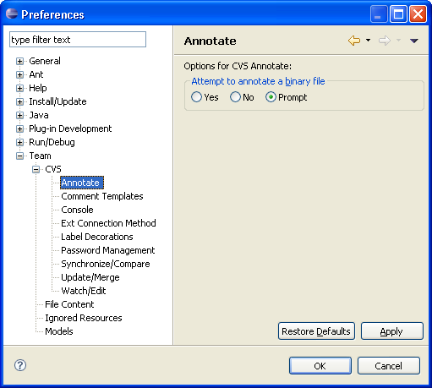Viewport: 432px width, 388px height.
Task: Click the Eclipse icon in title bar
Action: pyautogui.click(x=12, y=14)
